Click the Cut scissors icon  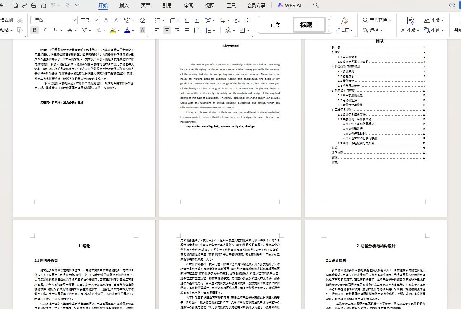coord(20,20)
